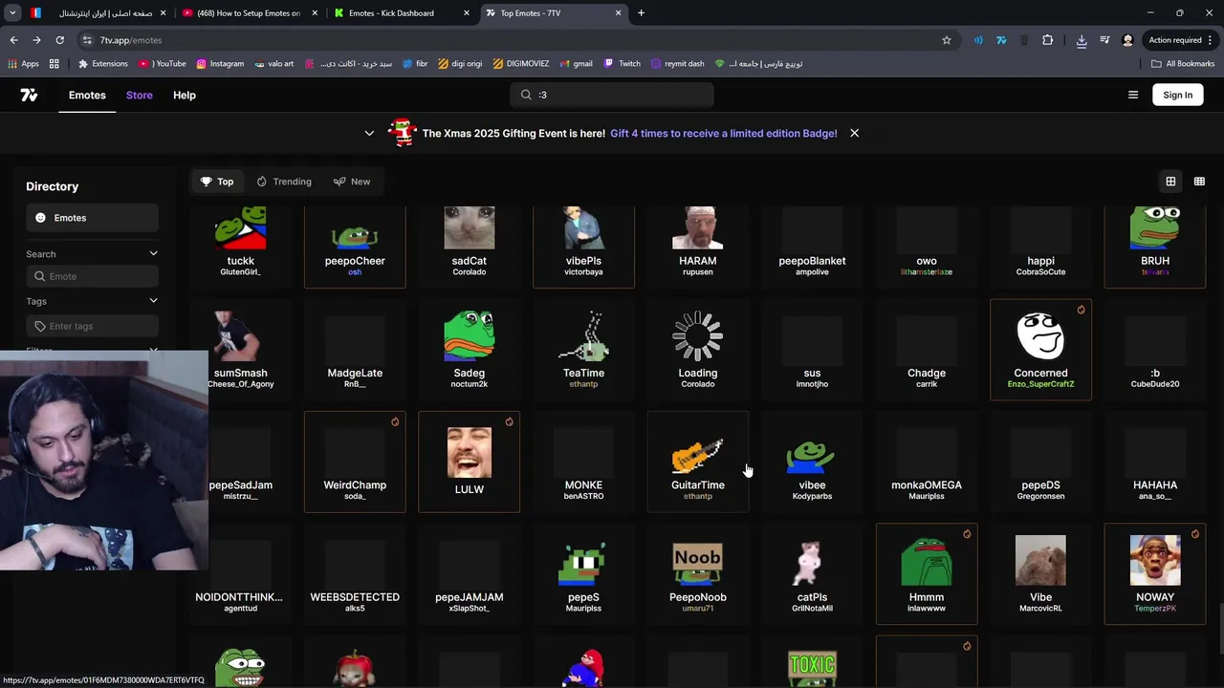Screen dimensions: 1224x688
Task: Open the Sadeg emote
Action: tap(470, 350)
